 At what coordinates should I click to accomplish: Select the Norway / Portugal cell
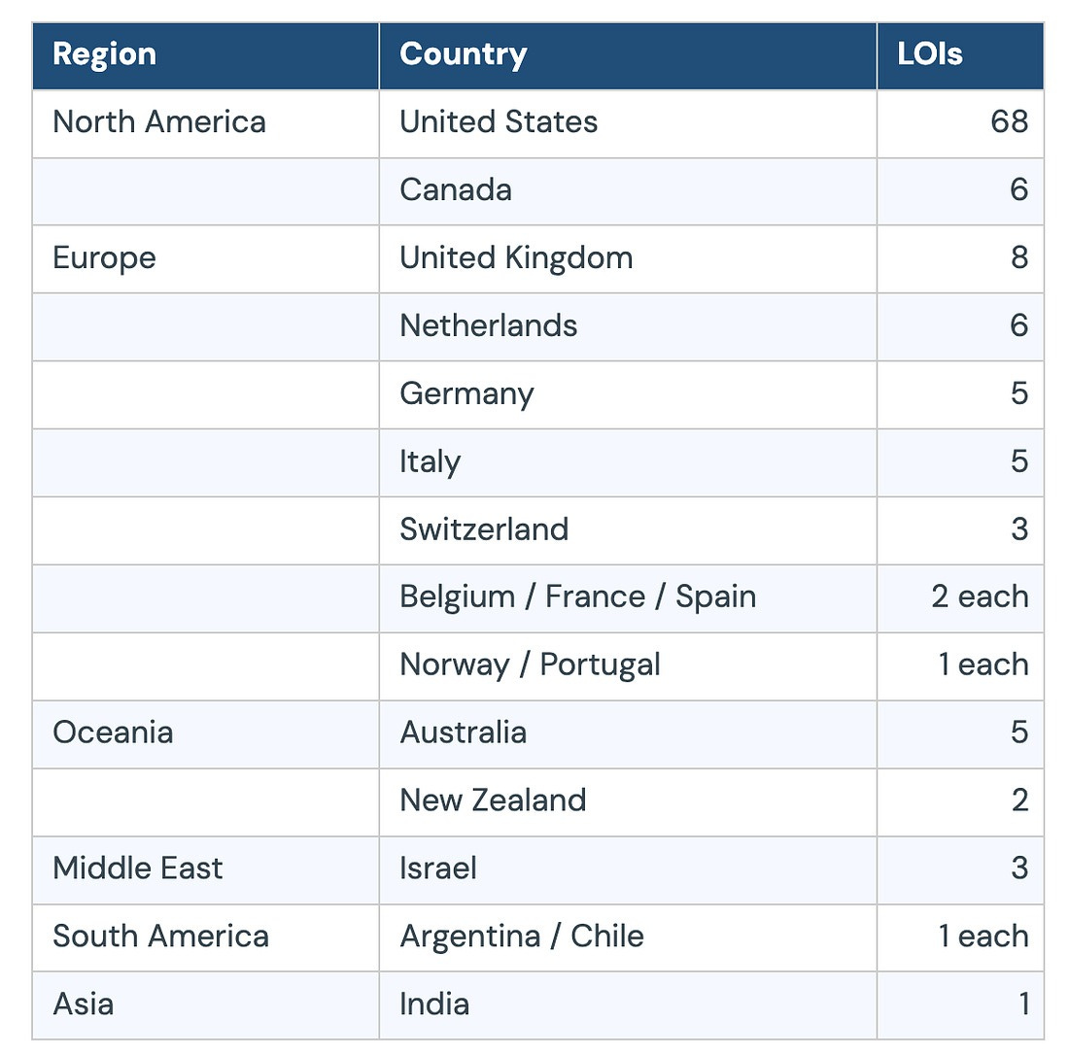pyautogui.click(x=628, y=666)
